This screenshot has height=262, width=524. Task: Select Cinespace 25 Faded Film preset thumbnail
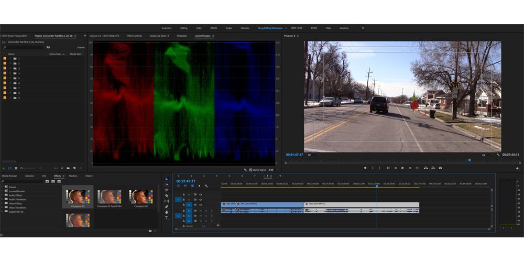point(110,197)
